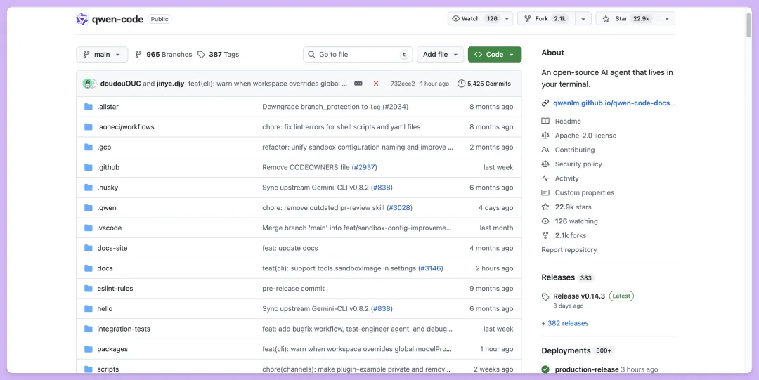Click Report repository
Screen dimensions: 759x380
pos(569,250)
